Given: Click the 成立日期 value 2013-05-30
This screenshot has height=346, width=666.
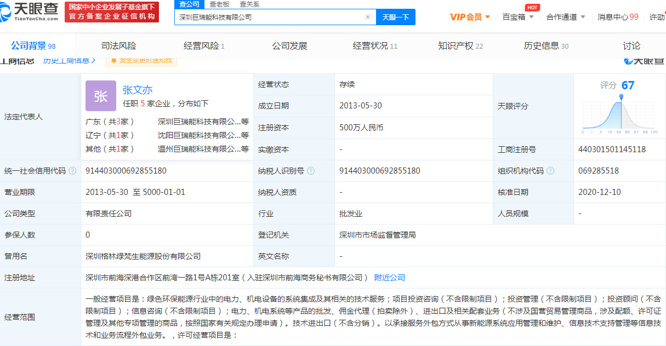Looking at the screenshot, I should tap(362, 106).
